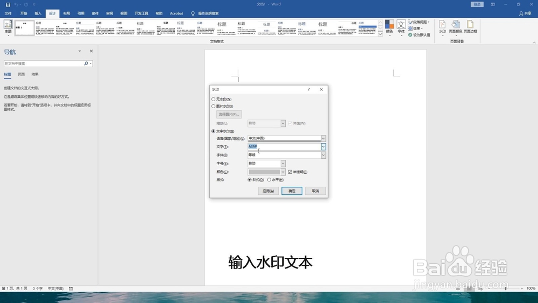The height and width of the screenshot is (303, 538).
Task: Open the 效果 effects menu
Action: pos(415,29)
